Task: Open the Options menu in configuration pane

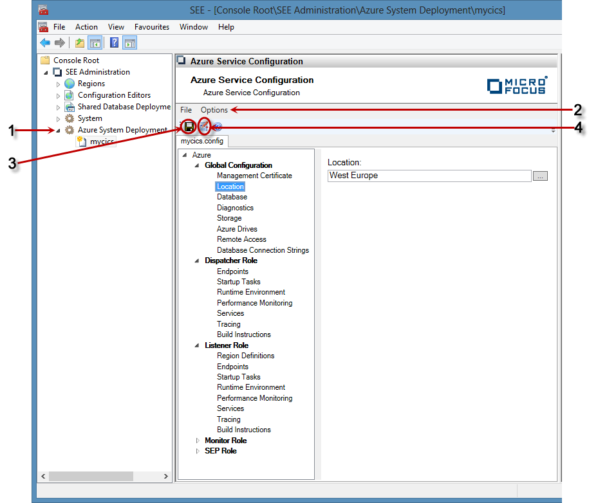Action: [x=214, y=110]
